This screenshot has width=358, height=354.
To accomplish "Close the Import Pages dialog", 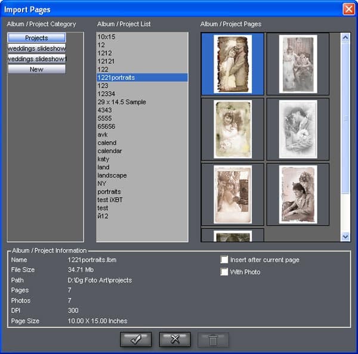I will (x=348, y=9).
